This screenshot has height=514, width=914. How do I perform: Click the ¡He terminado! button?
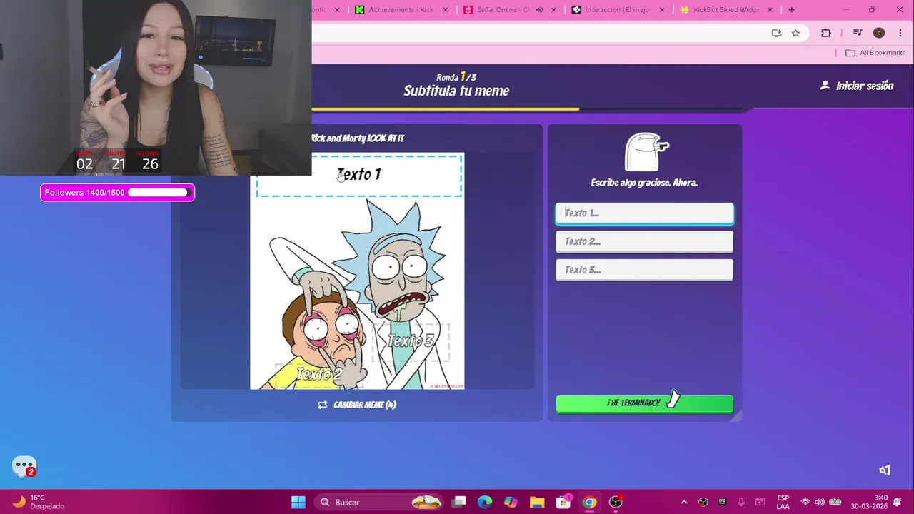coord(644,403)
